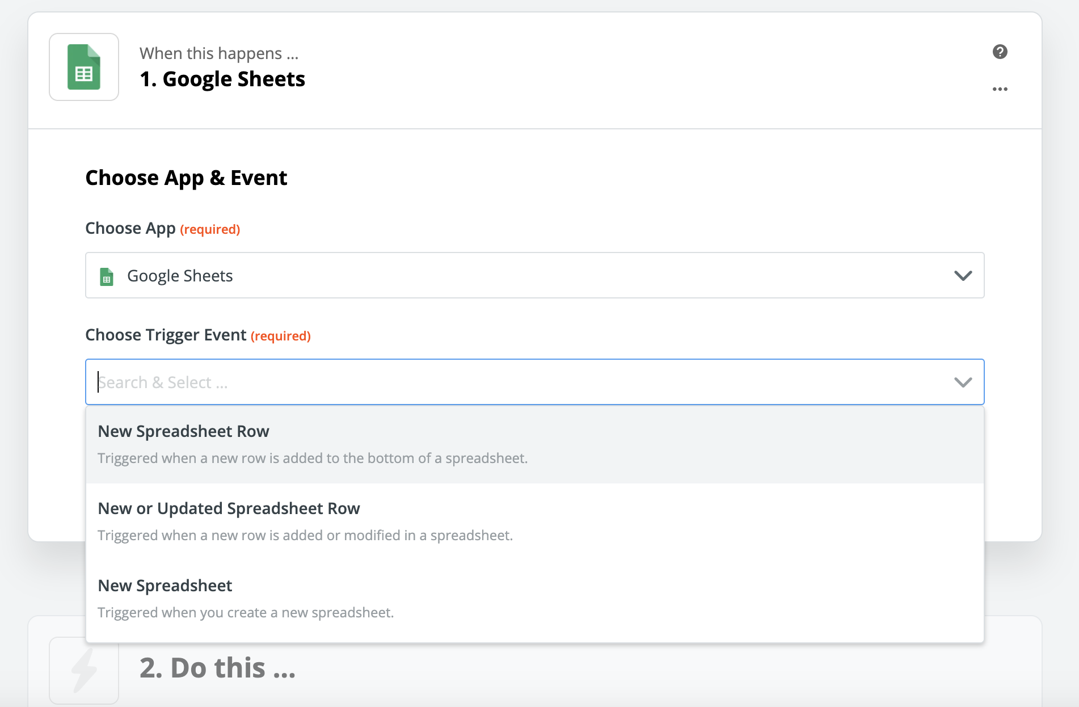This screenshot has width=1079, height=707.
Task: Collapse the Trigger Event dropdown chevron
Action: click(963, 382)
